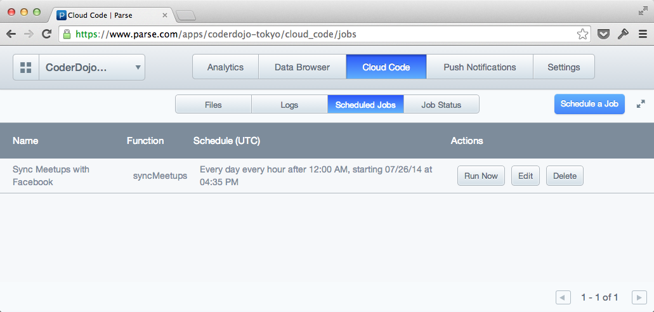Switch to the Data Browser tab

coord(303,67)
